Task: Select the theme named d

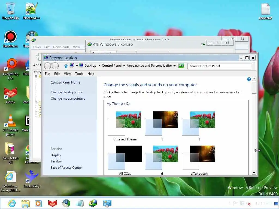Action: point(162,160)
